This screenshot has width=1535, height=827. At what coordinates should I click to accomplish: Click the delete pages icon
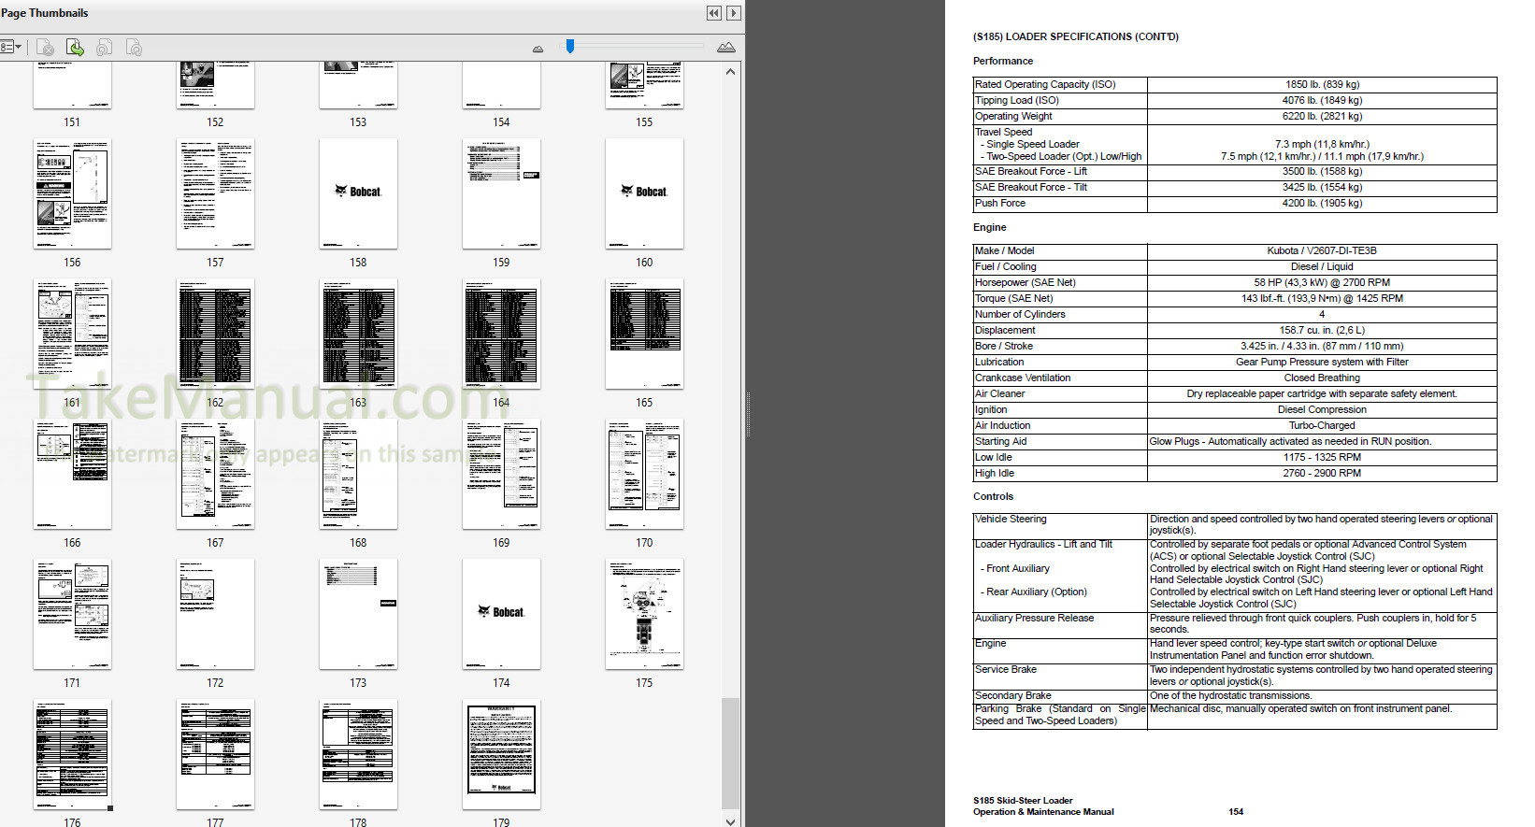point(45,47)
